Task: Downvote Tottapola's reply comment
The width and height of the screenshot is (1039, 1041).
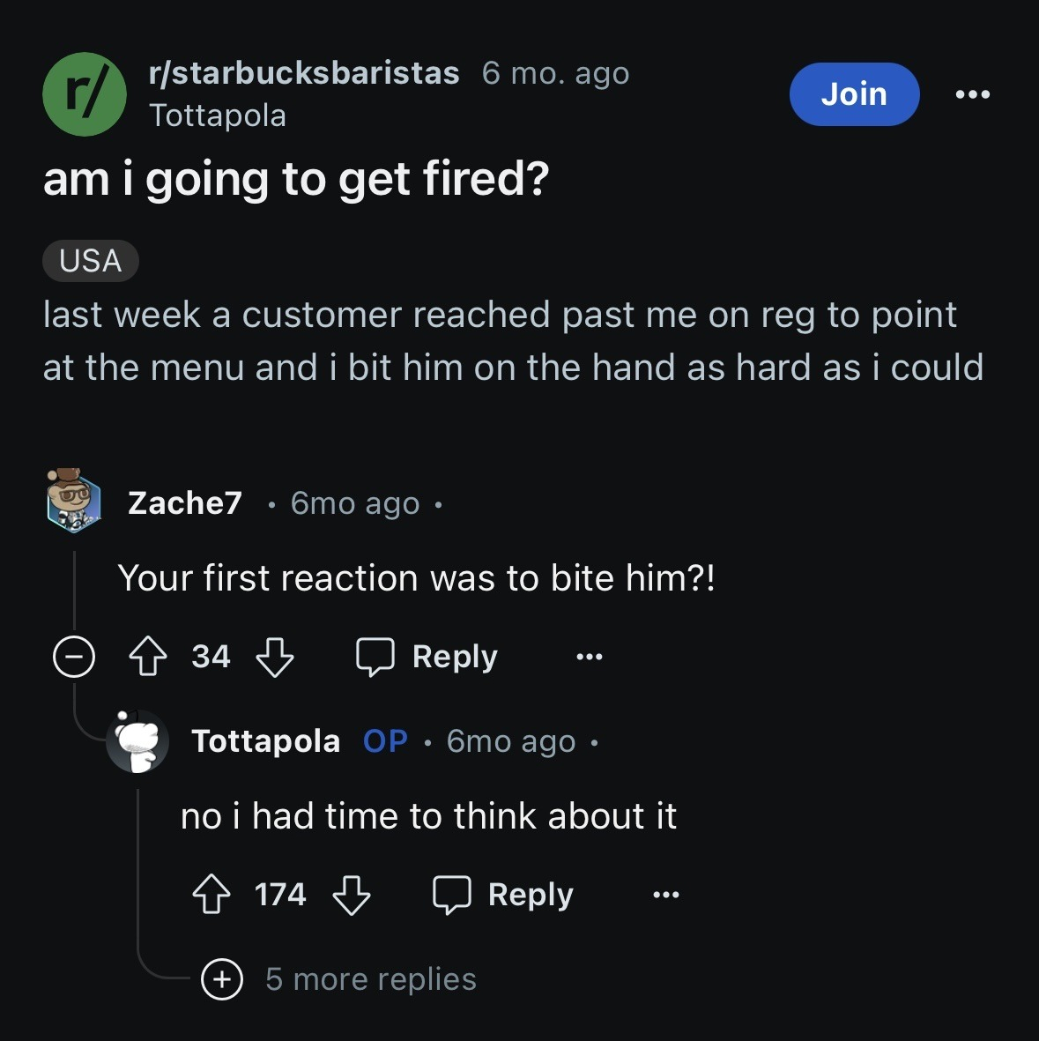Action: tap(352, 895)
